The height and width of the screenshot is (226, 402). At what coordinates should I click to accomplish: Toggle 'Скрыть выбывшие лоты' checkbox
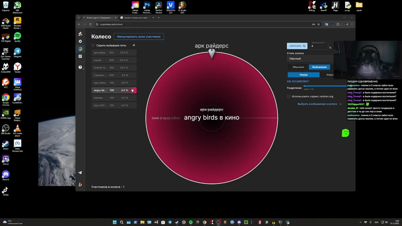(x=93, y=46)
